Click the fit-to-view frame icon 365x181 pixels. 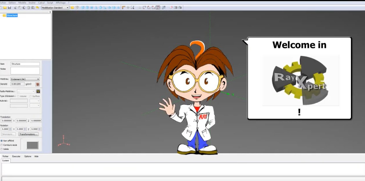coord(132,8)
